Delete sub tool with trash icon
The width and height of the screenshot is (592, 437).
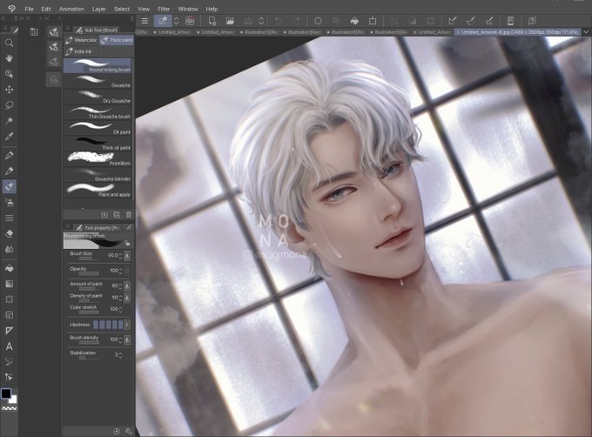tap(128, 215)
